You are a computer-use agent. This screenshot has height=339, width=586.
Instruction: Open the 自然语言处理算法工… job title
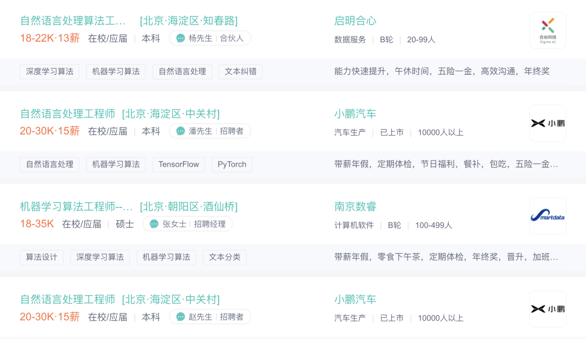(73, 21)
